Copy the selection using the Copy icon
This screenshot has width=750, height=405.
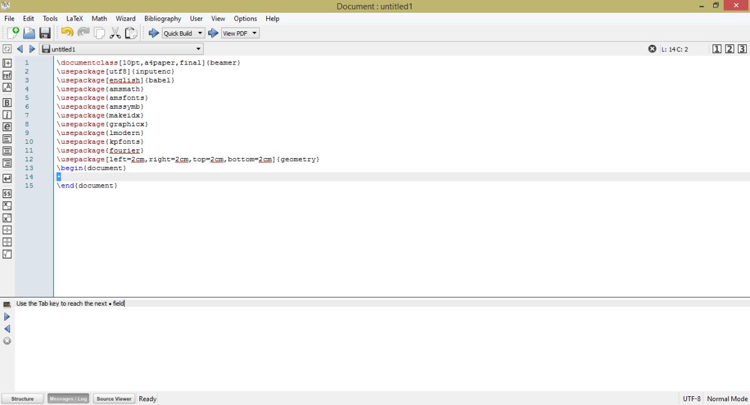(x=99, y=33)
